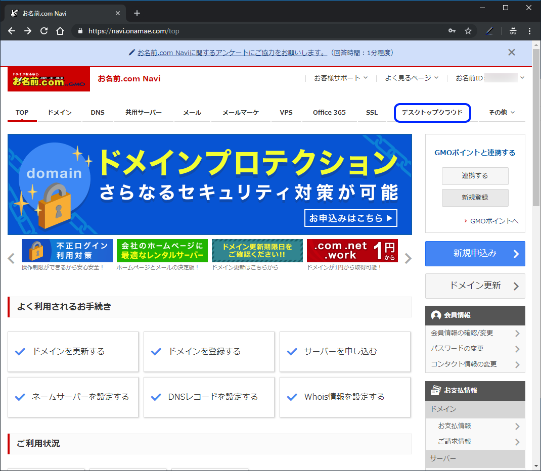
Task: Click the padlock site info icon
Action: click(80, 31)
